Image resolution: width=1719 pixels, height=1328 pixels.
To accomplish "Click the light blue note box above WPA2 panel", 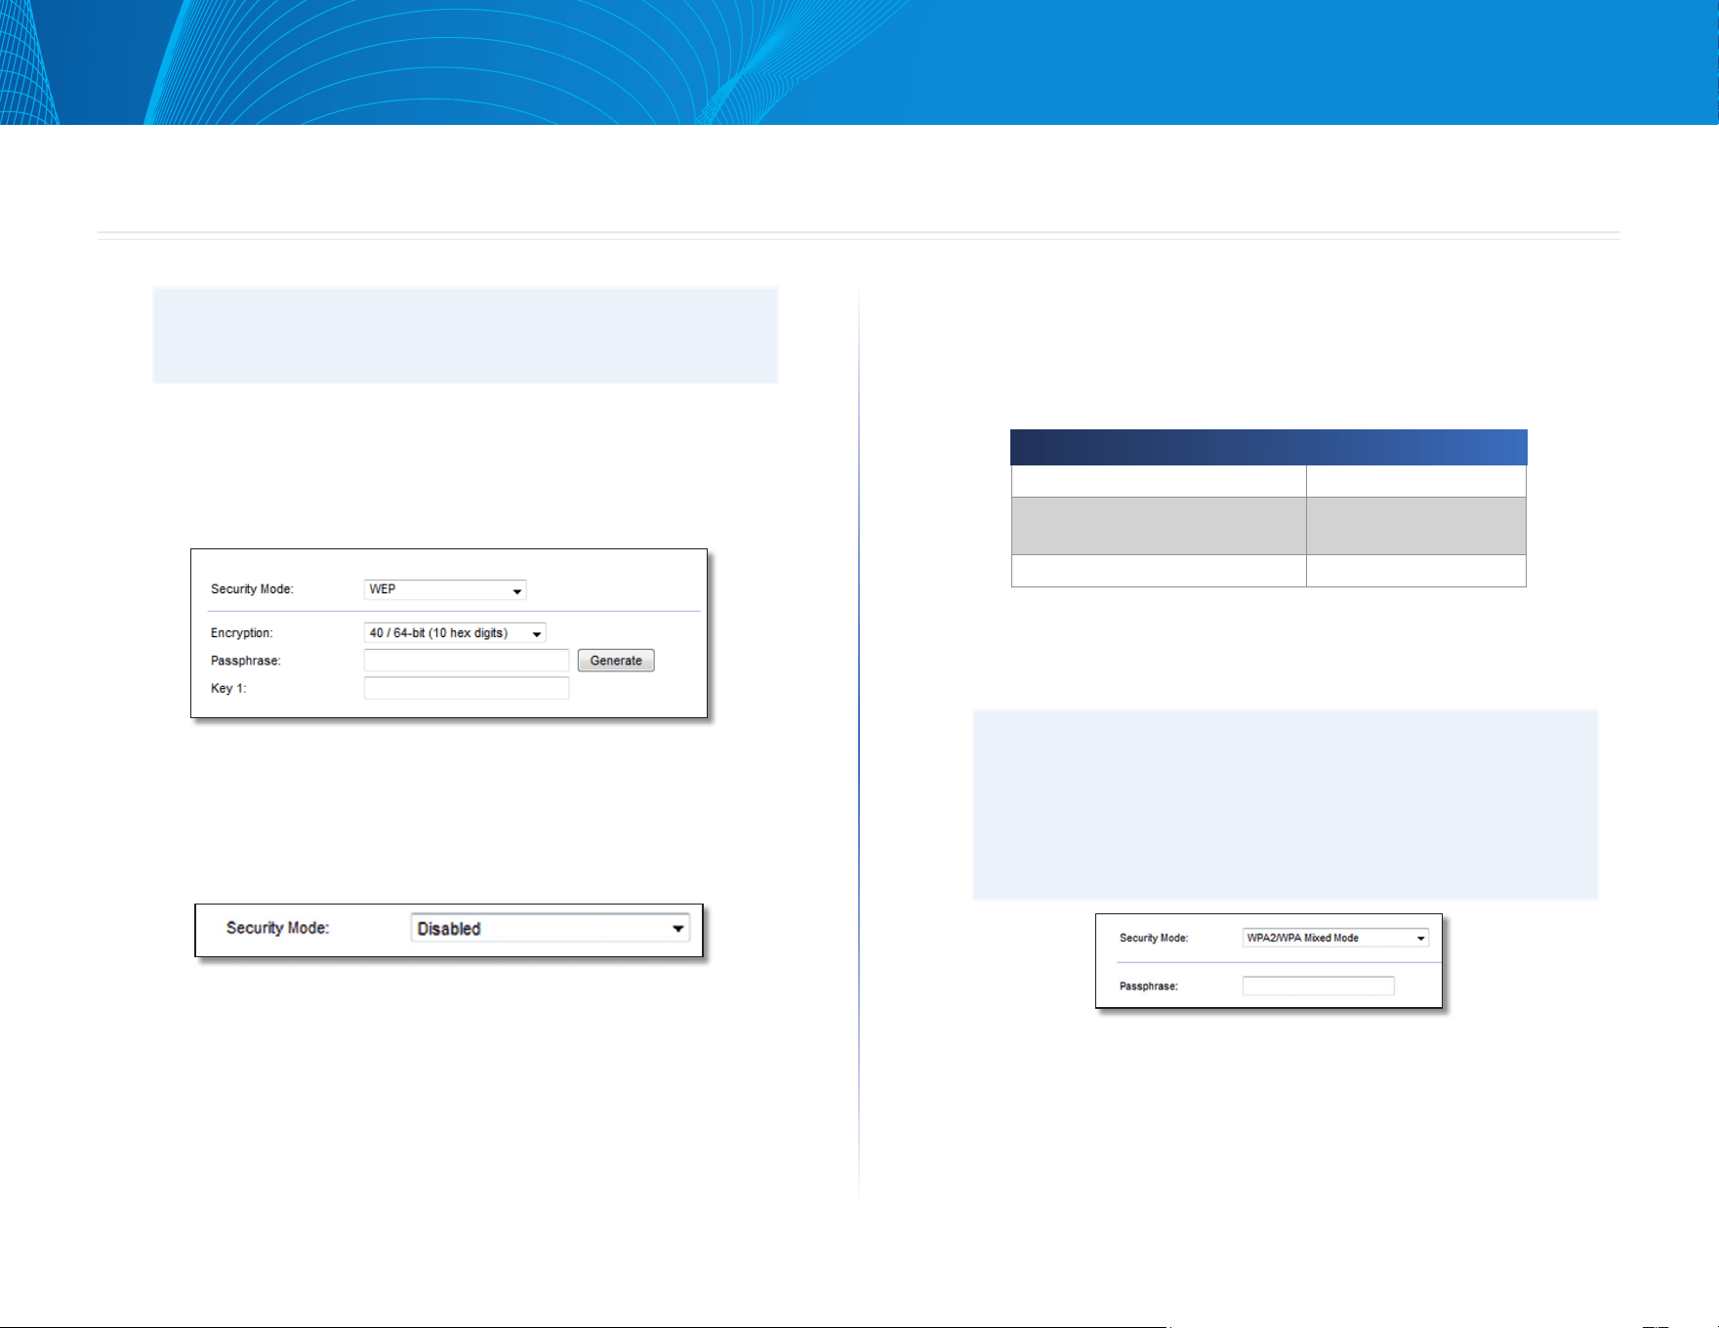I will (x=1285, y=804).
